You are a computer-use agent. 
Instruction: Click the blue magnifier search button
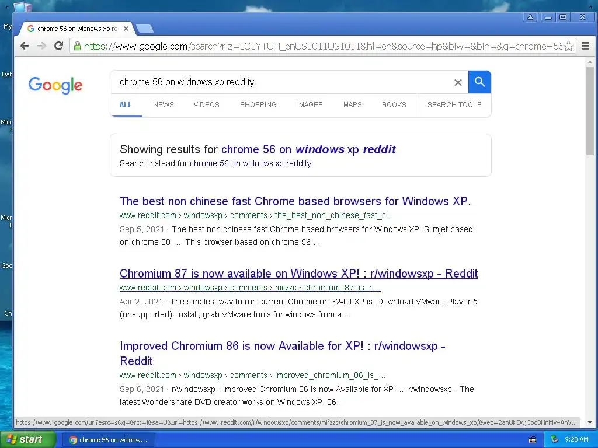pyautogui.click(x=479, y=82)
